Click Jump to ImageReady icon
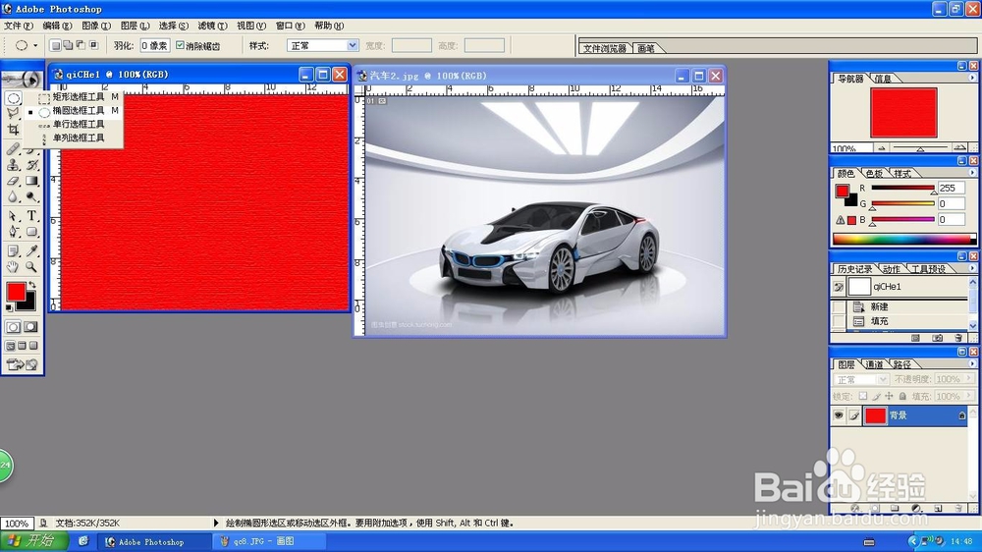Image resolution: width=982 pixels, height=552 pixels. point(22,364)
